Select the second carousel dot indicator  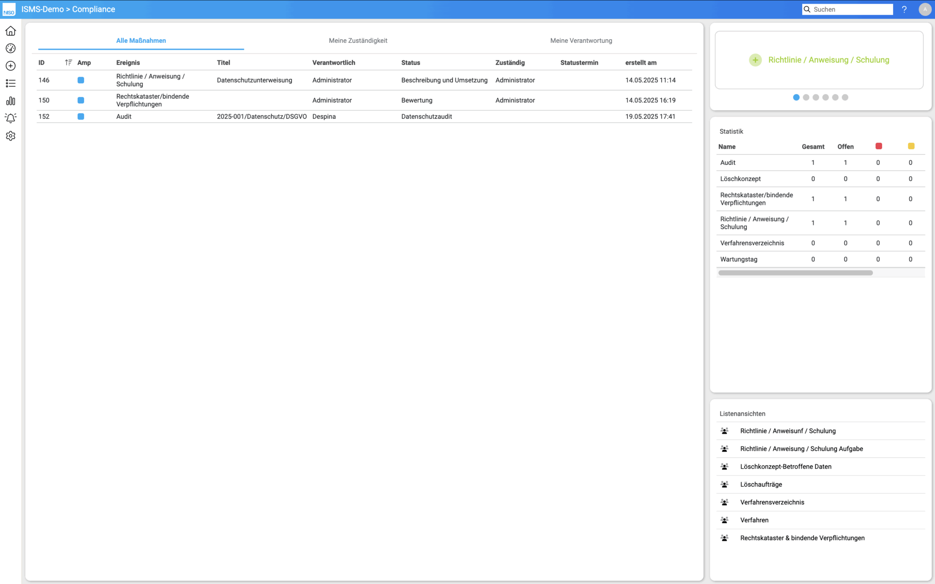[806, 97]
